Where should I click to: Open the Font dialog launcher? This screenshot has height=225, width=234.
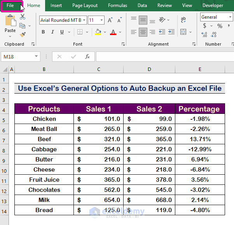[x=123, y=44]
